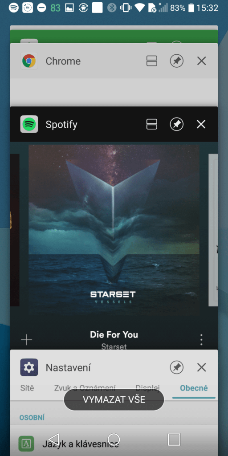Switch to the Sítě tab
This screenshot has height=456, width=228.
(27, 388)
